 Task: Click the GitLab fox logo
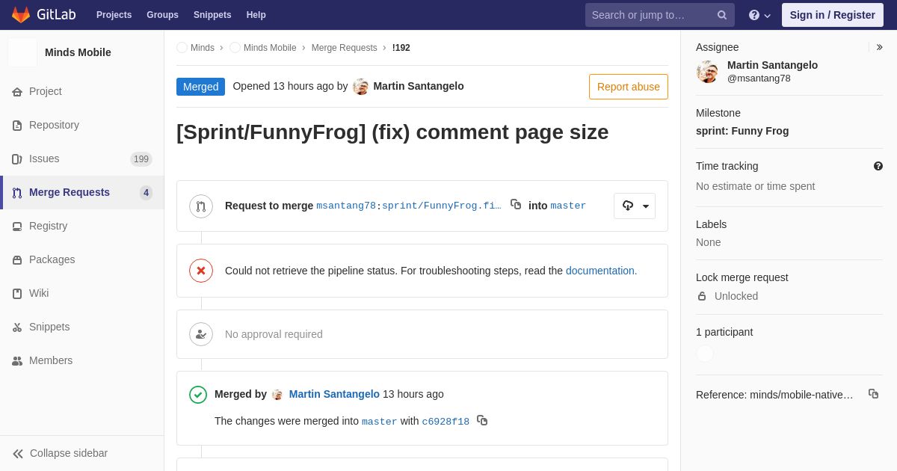point(21,15)
